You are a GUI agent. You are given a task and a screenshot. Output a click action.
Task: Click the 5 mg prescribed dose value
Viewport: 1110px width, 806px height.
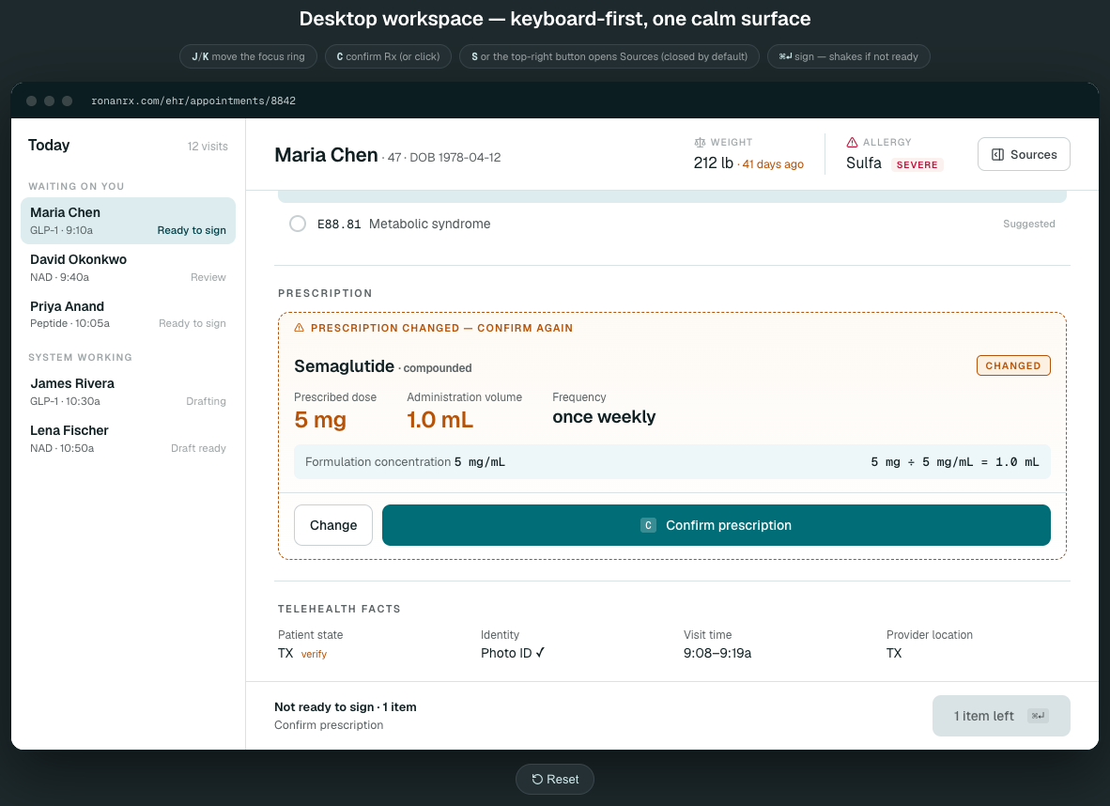pos(320,420)
